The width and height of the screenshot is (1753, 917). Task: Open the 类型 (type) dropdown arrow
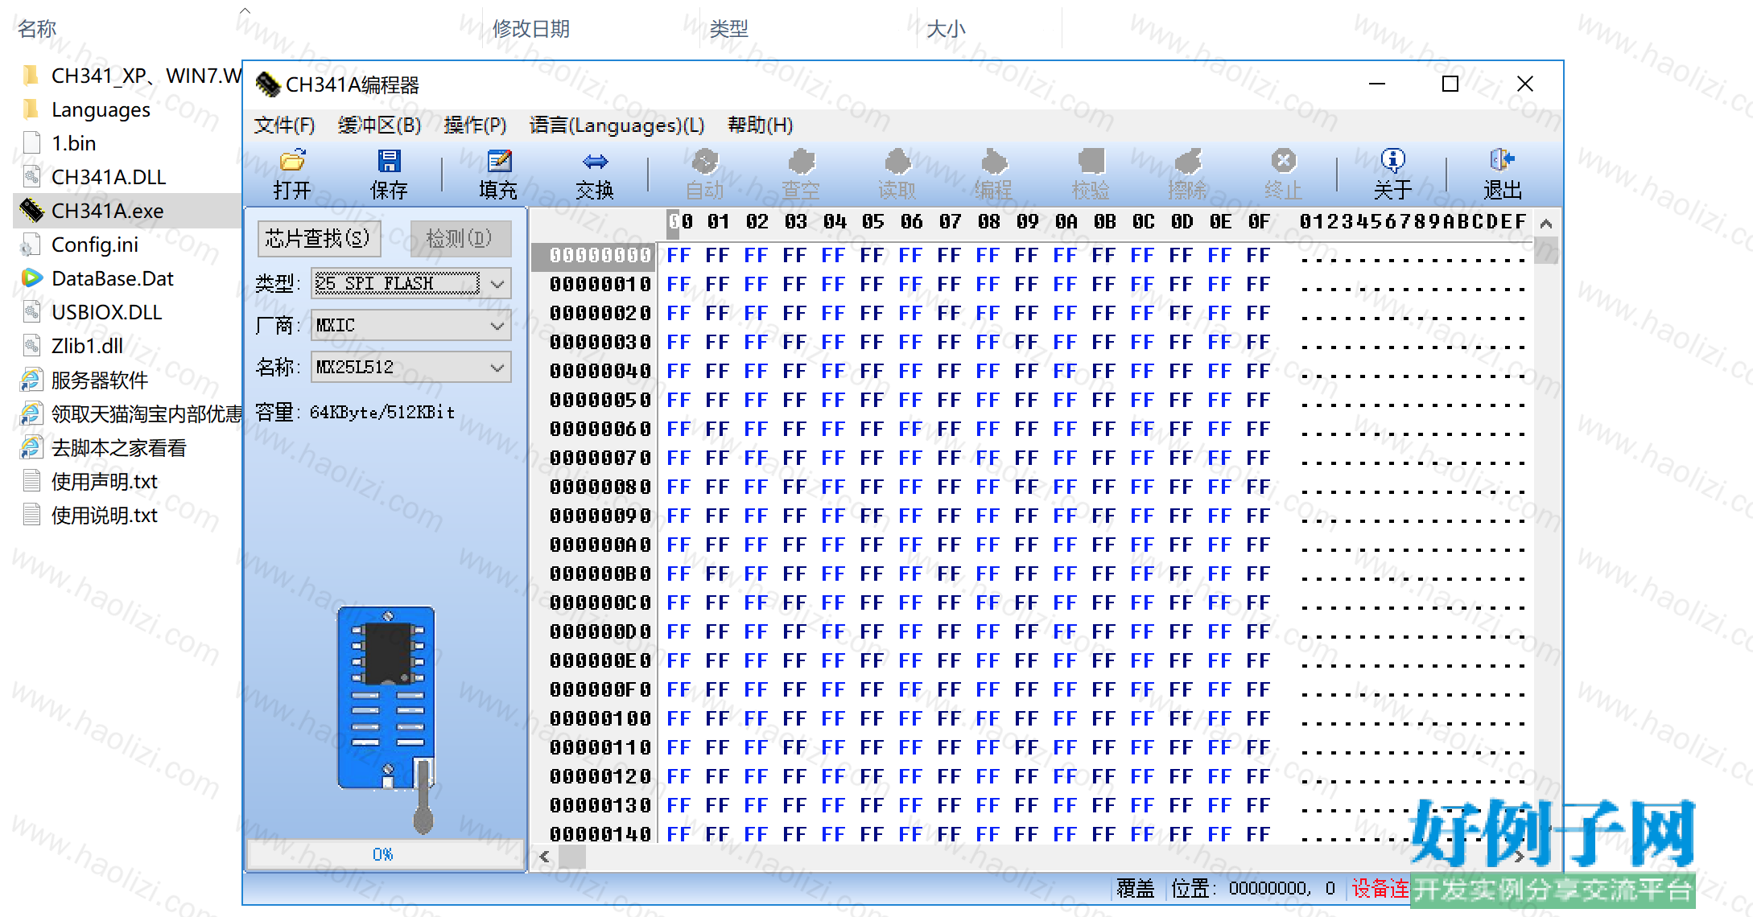(x=497, y=283)
